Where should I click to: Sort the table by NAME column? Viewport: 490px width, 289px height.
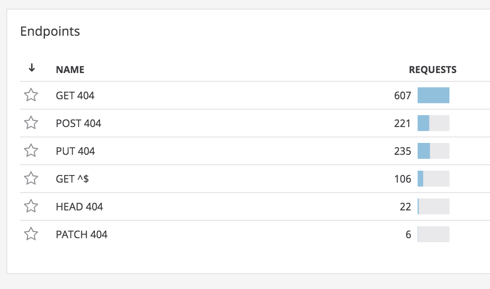70,69
